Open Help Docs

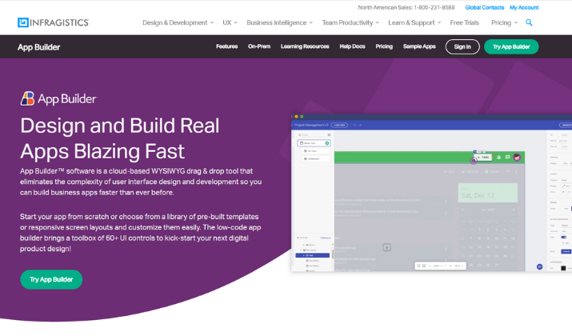352,46
